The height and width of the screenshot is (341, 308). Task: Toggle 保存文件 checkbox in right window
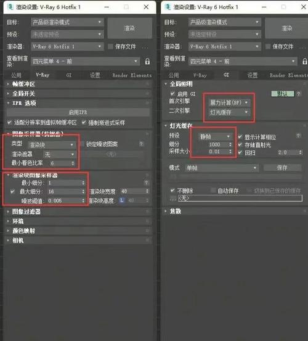click(x=268, y=46)
